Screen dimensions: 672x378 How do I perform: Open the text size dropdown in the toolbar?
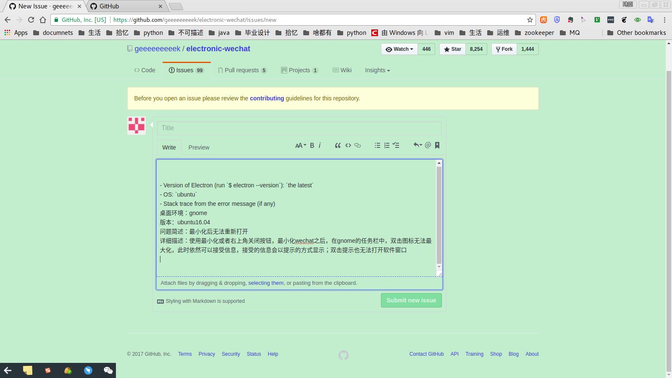coord(300,145)
